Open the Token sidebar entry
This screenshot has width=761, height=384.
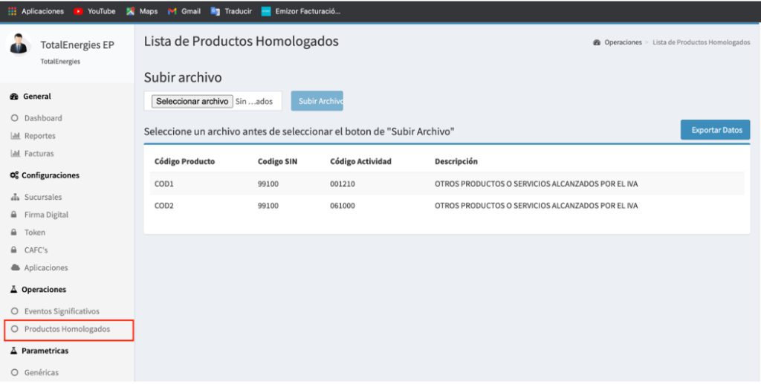coord(35,232)
